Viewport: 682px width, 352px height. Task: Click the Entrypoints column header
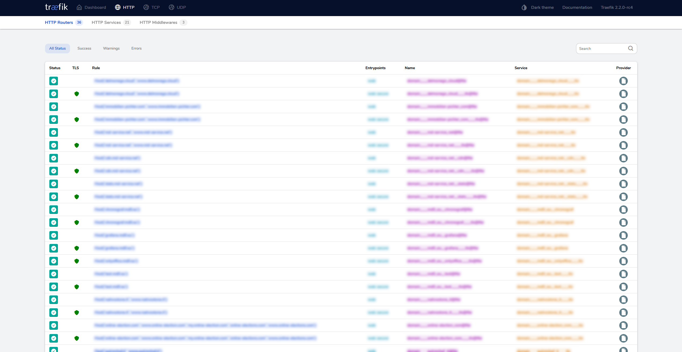click(375, 68)
